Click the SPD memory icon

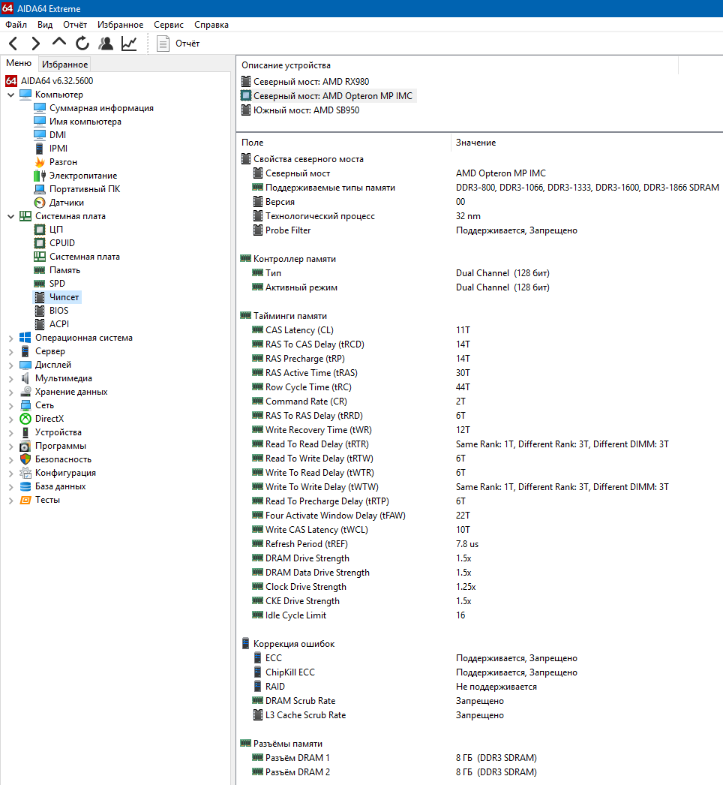click(x=40, y=284)
